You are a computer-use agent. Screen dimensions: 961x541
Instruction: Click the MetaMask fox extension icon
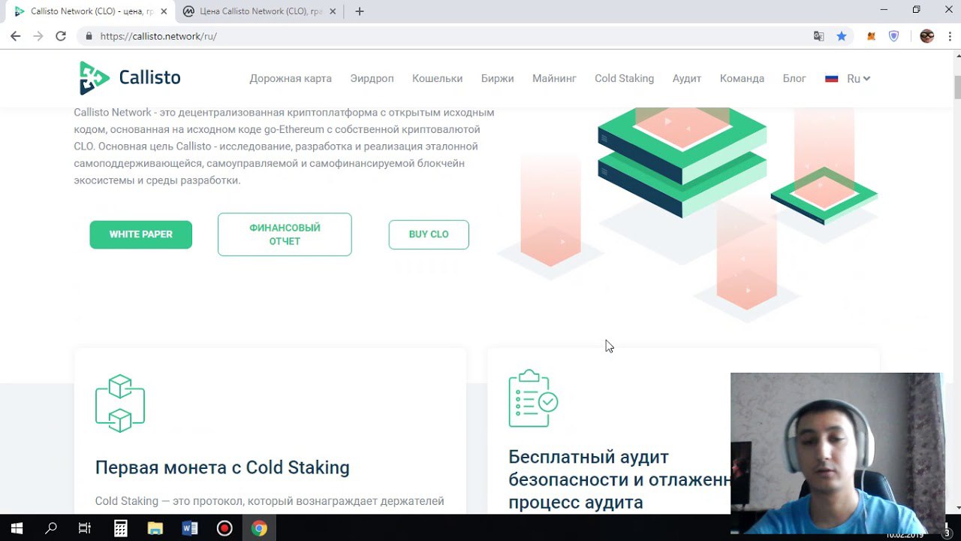click(872, 36)
